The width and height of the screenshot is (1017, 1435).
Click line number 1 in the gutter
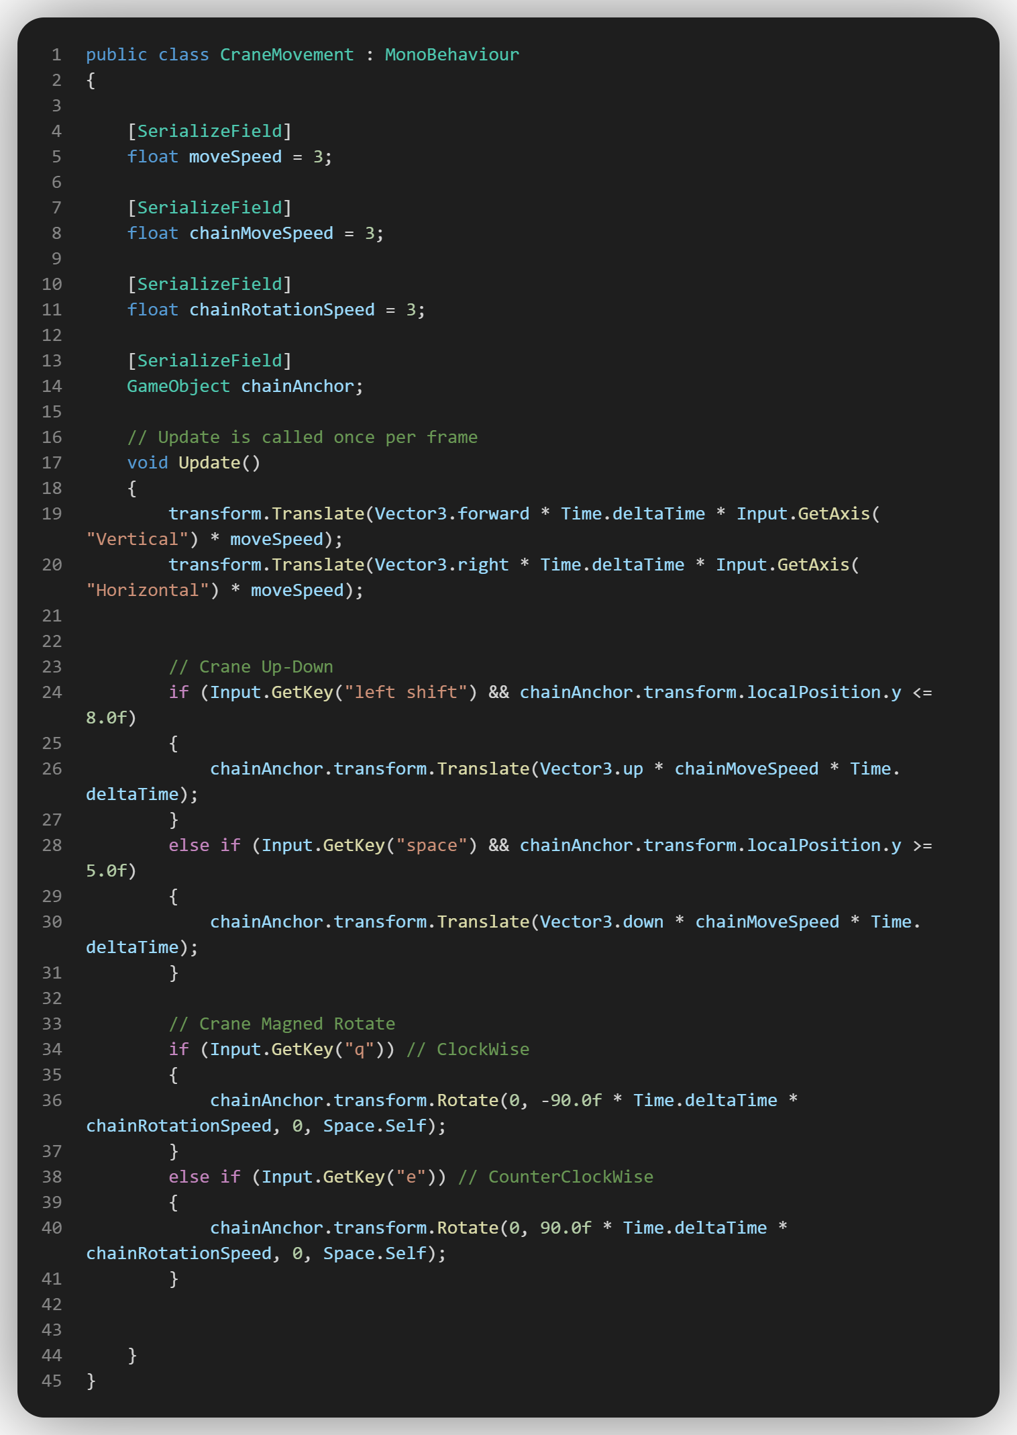coord(56,54)
